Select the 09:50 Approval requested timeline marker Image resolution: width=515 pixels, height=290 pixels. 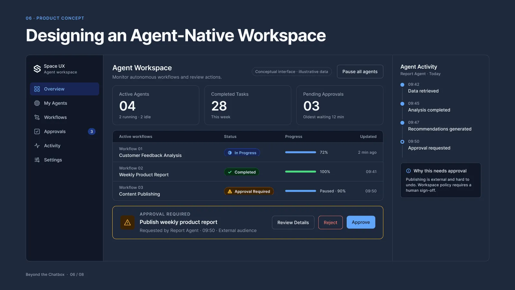(x=402, y=142)
